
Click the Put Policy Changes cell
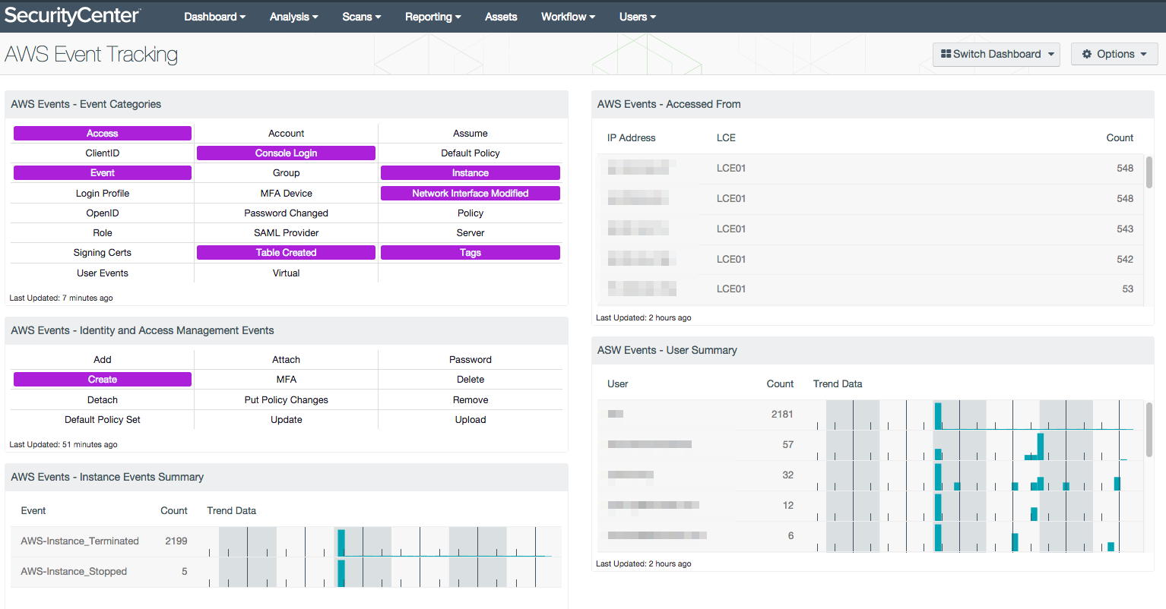[x=287, y=400]
